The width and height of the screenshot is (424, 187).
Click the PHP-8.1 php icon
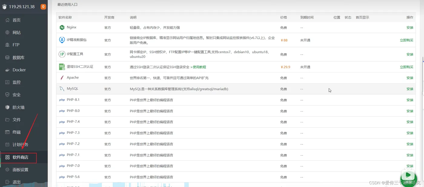click(62, 100)
